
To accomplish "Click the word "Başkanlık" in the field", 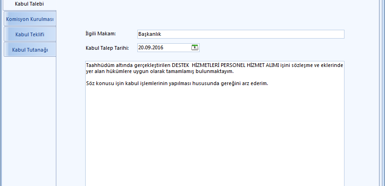I will (x=149, y=34).
